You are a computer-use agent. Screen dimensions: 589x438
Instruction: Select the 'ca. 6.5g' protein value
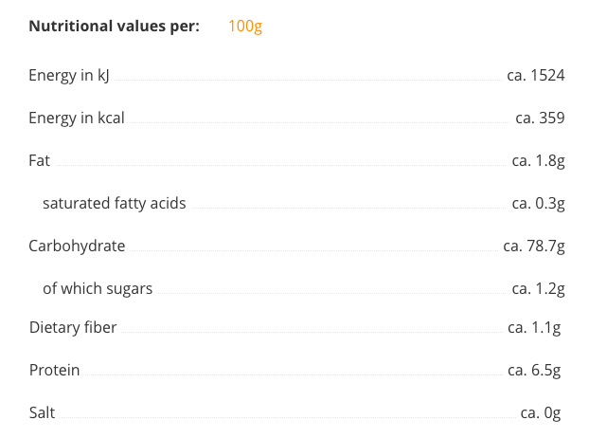tap(534, 371)
